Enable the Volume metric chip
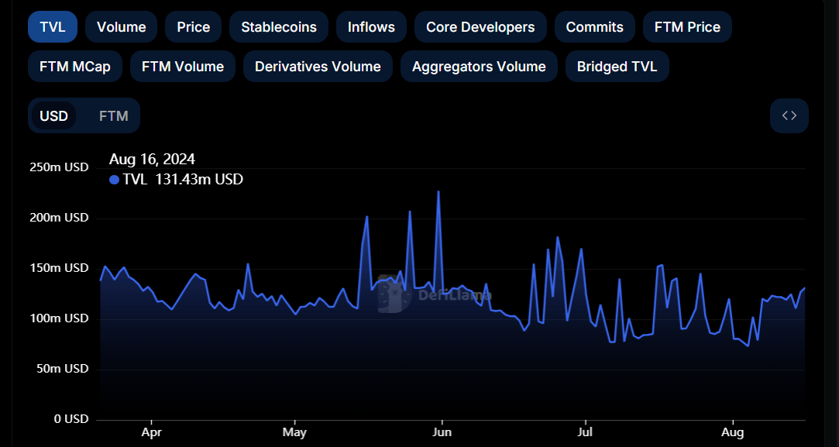Image resolution: width=839 pixels, height=447 pixels. (121, 27)
